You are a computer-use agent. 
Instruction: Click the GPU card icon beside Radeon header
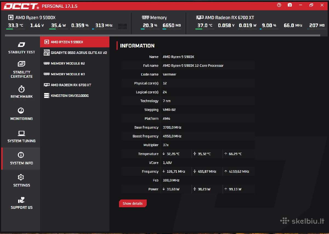point(200,17)
